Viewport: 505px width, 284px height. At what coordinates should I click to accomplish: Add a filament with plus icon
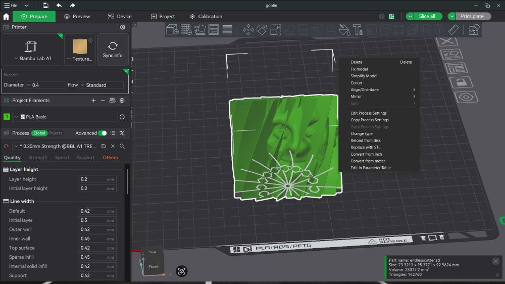click(93, 101)
